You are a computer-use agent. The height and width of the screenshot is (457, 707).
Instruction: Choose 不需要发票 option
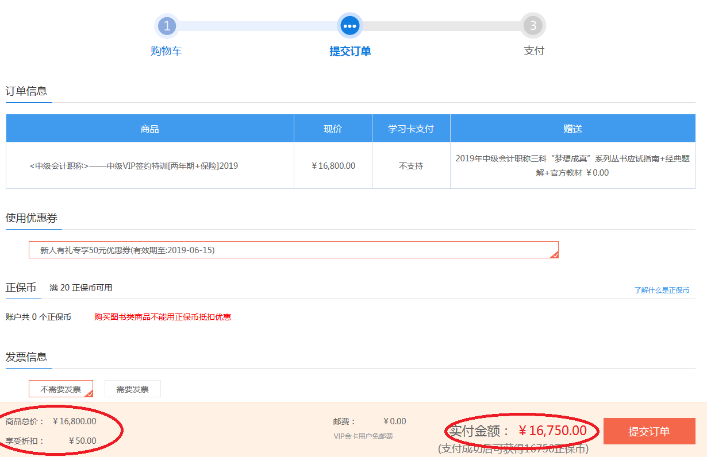[60, 389]
